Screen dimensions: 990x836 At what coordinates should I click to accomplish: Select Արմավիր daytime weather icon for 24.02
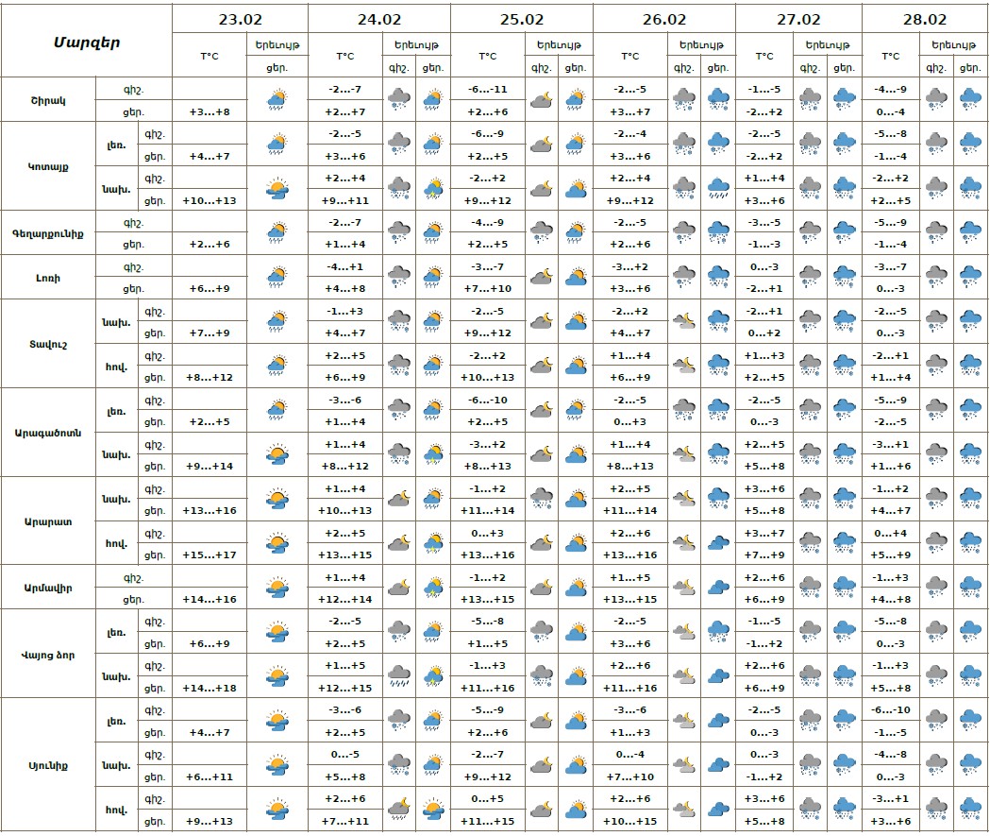pos(433,588)
